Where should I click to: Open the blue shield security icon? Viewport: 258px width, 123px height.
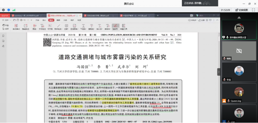9,10
